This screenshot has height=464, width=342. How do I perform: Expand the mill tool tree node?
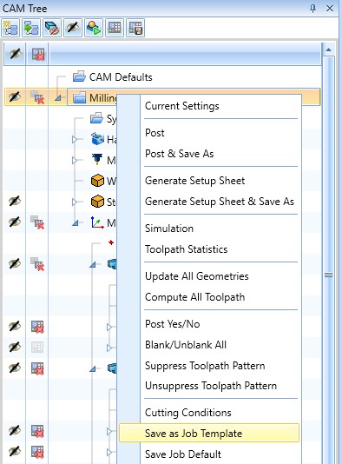75,160
